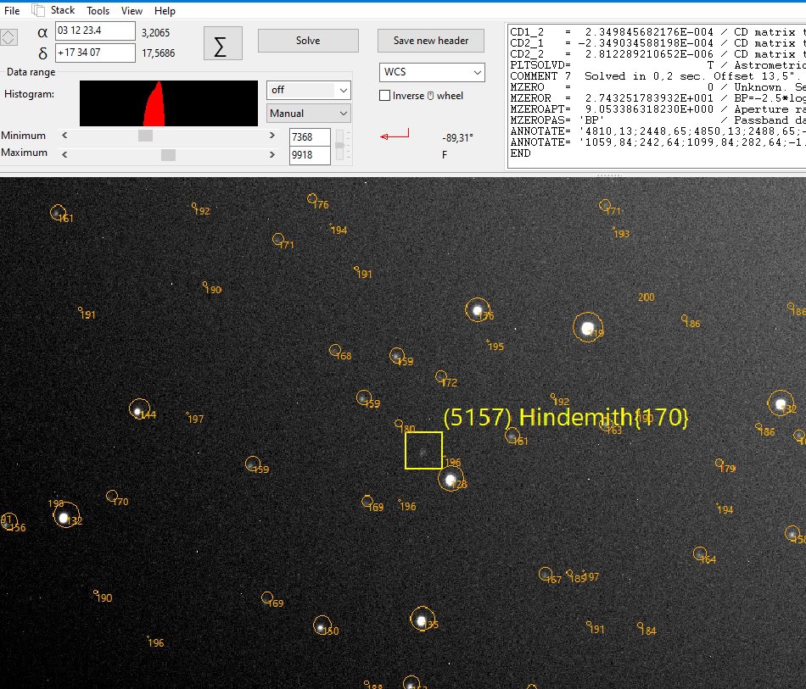Toggle Inverse mouse wheel checkbox
The image size is (806, 689).
[384, 96]
